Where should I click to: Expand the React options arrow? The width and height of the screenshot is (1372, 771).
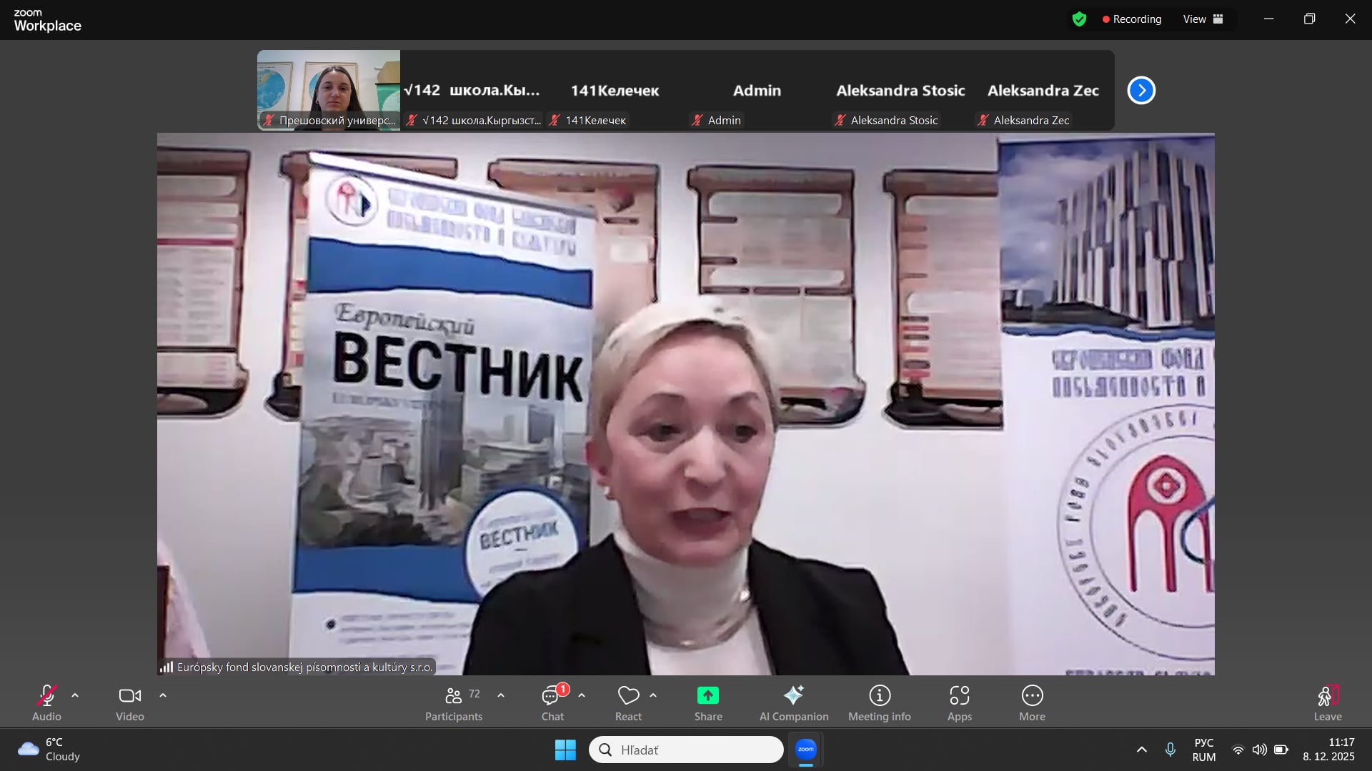click(x=653, y=695)
